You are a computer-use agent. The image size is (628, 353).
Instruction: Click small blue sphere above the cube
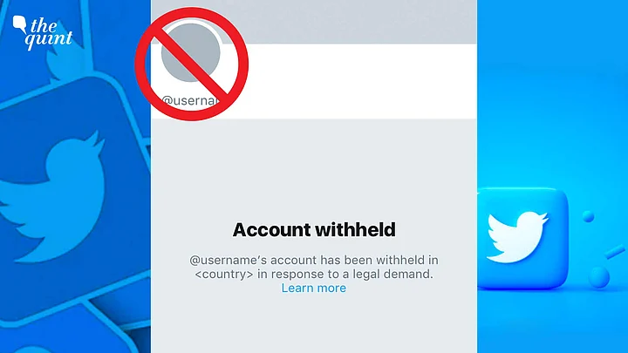588,216
